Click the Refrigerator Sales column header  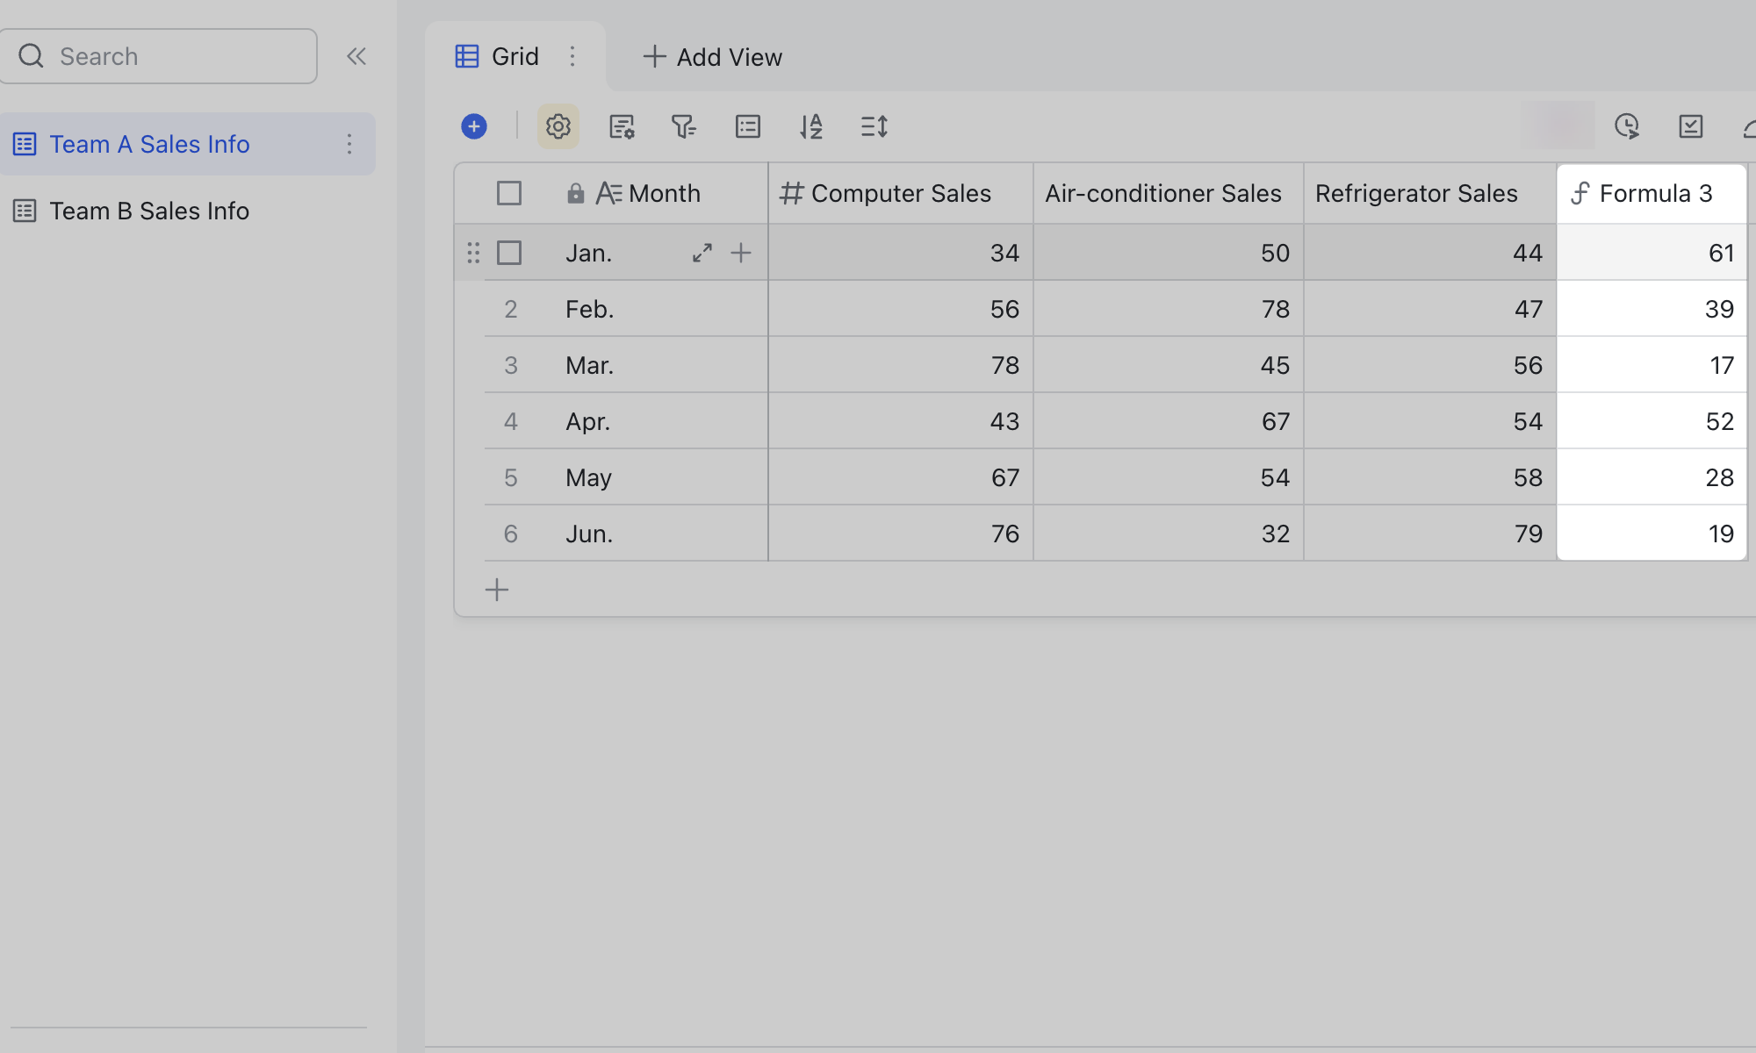(x=1430, y=193)
